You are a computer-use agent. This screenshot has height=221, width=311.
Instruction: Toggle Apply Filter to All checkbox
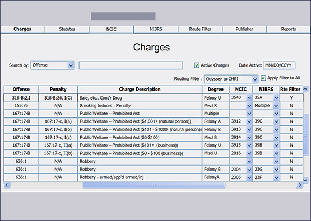pos(263,78)
